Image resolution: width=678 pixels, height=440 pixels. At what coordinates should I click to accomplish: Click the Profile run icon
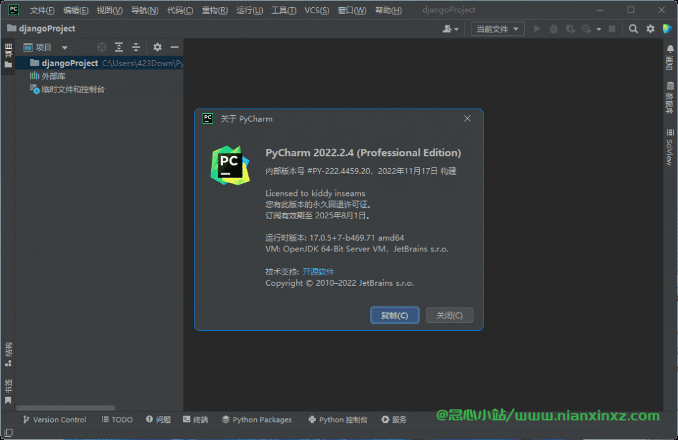pos(587,29)
